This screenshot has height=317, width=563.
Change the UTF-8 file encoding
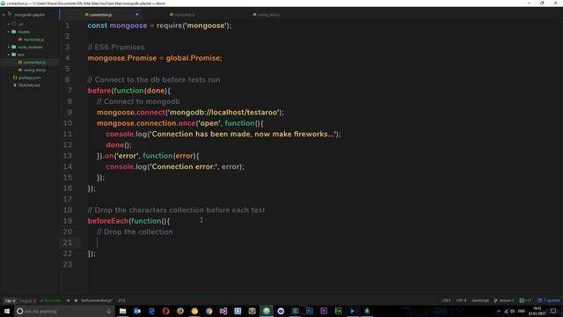pos(461,300)
